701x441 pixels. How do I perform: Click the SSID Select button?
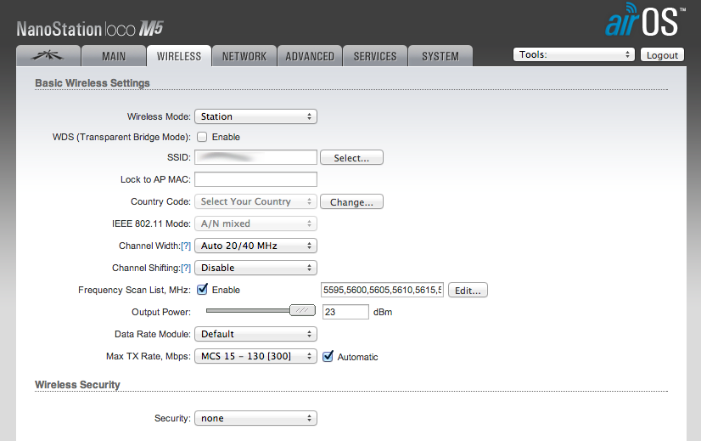351,158
